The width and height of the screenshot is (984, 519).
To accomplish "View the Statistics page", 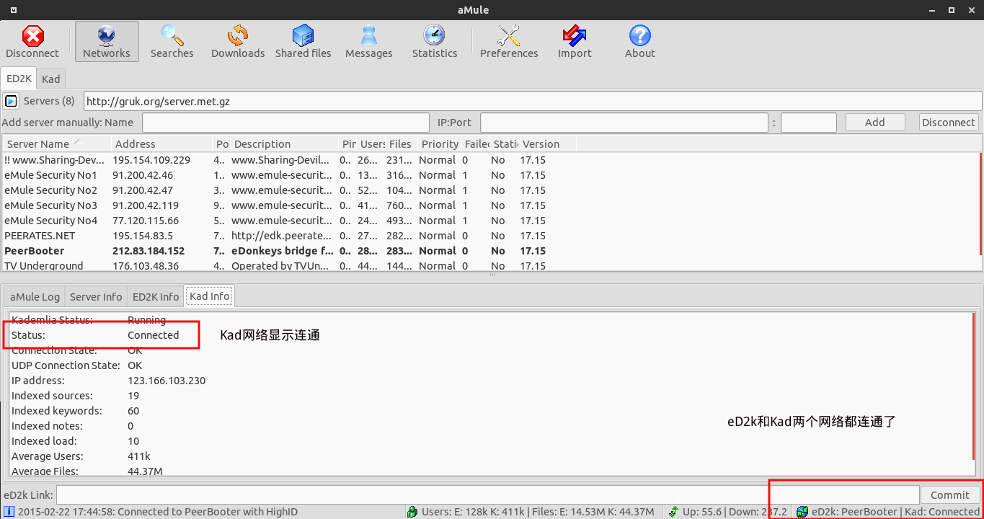I will [435, 42].
